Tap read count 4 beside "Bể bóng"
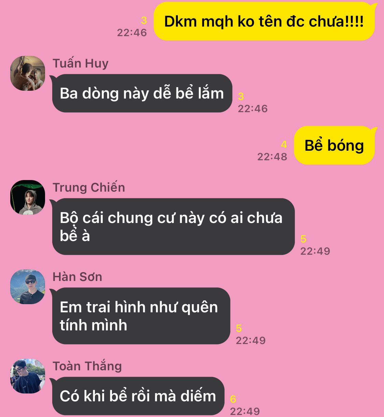 point(284,145)
